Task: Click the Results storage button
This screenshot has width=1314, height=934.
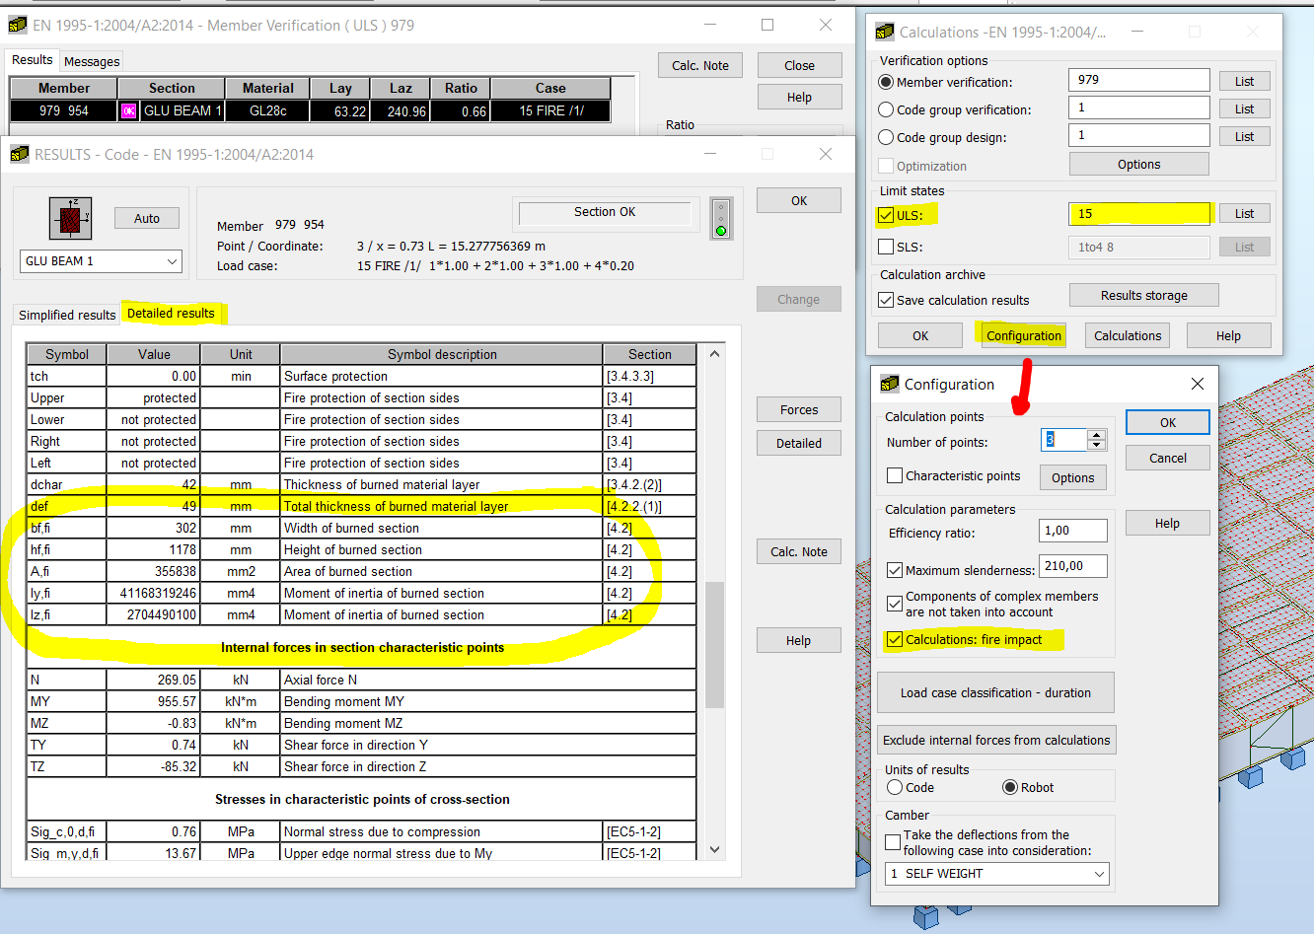Action: [x=1143, y=294]
